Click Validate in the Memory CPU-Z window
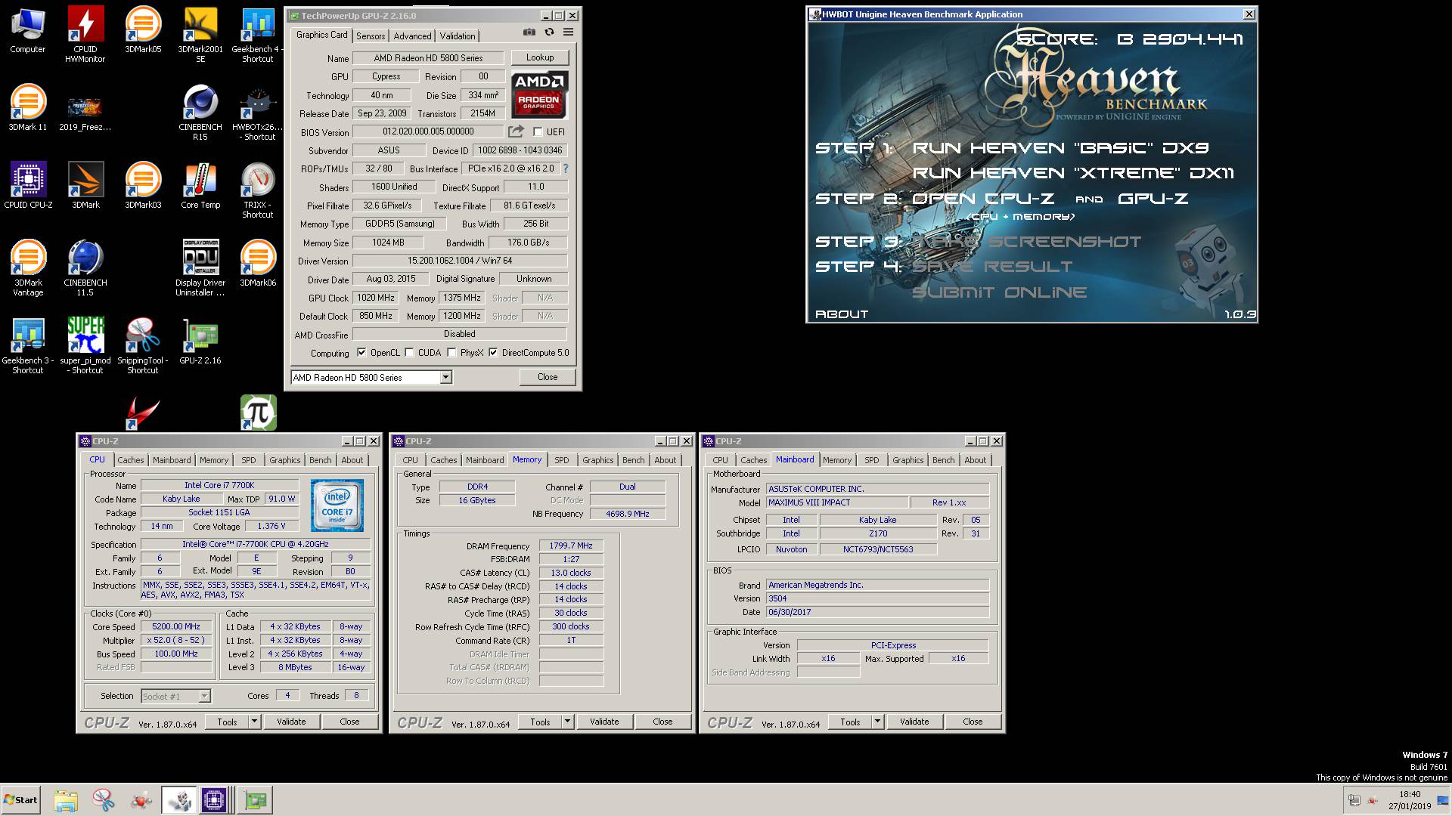The height and width of the screenshot is (816, 1452). (604, 722)
